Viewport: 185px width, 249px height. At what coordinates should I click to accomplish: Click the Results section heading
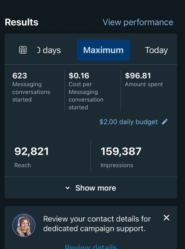(x=22, y=22)
